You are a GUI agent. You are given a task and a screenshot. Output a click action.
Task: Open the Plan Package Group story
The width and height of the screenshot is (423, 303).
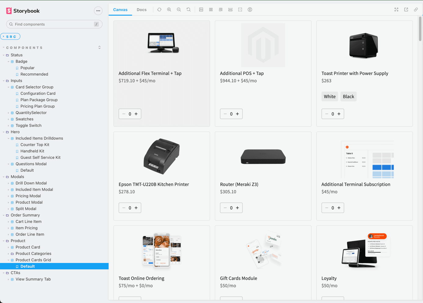[x=39, y=100]
